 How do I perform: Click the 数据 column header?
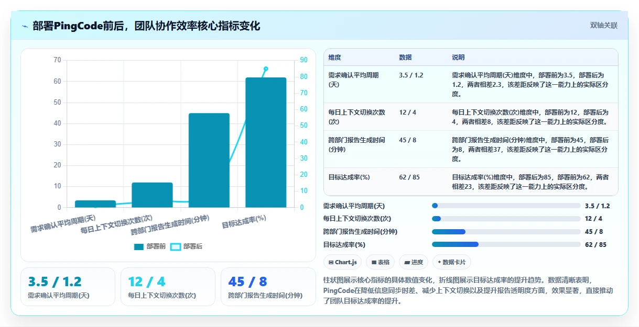coord(405,58)
